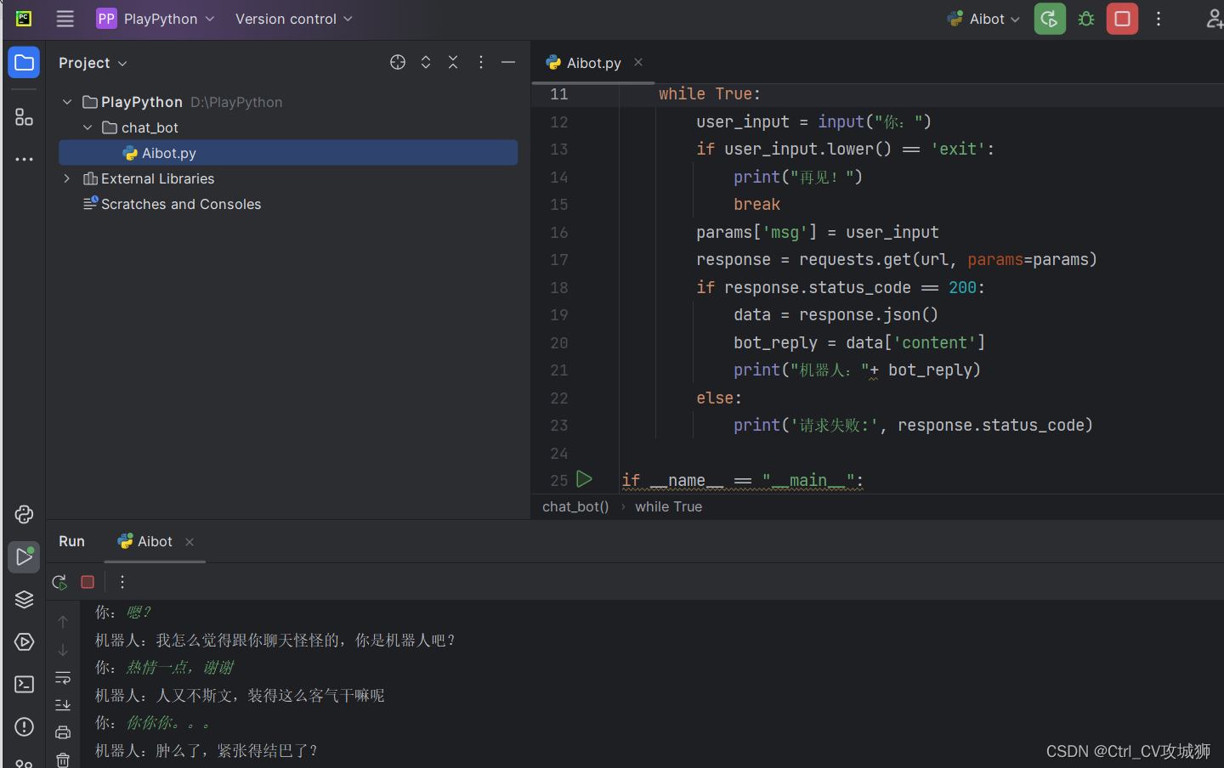
Task: Open the More Actions menu in top toolbar
Action: pos(1159,19)
